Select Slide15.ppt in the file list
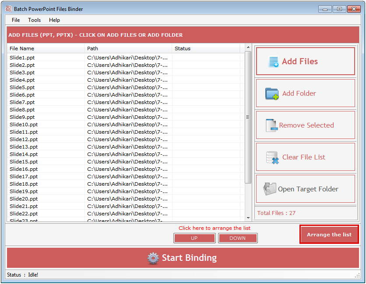The image size is (366, 284). (24, 162)
